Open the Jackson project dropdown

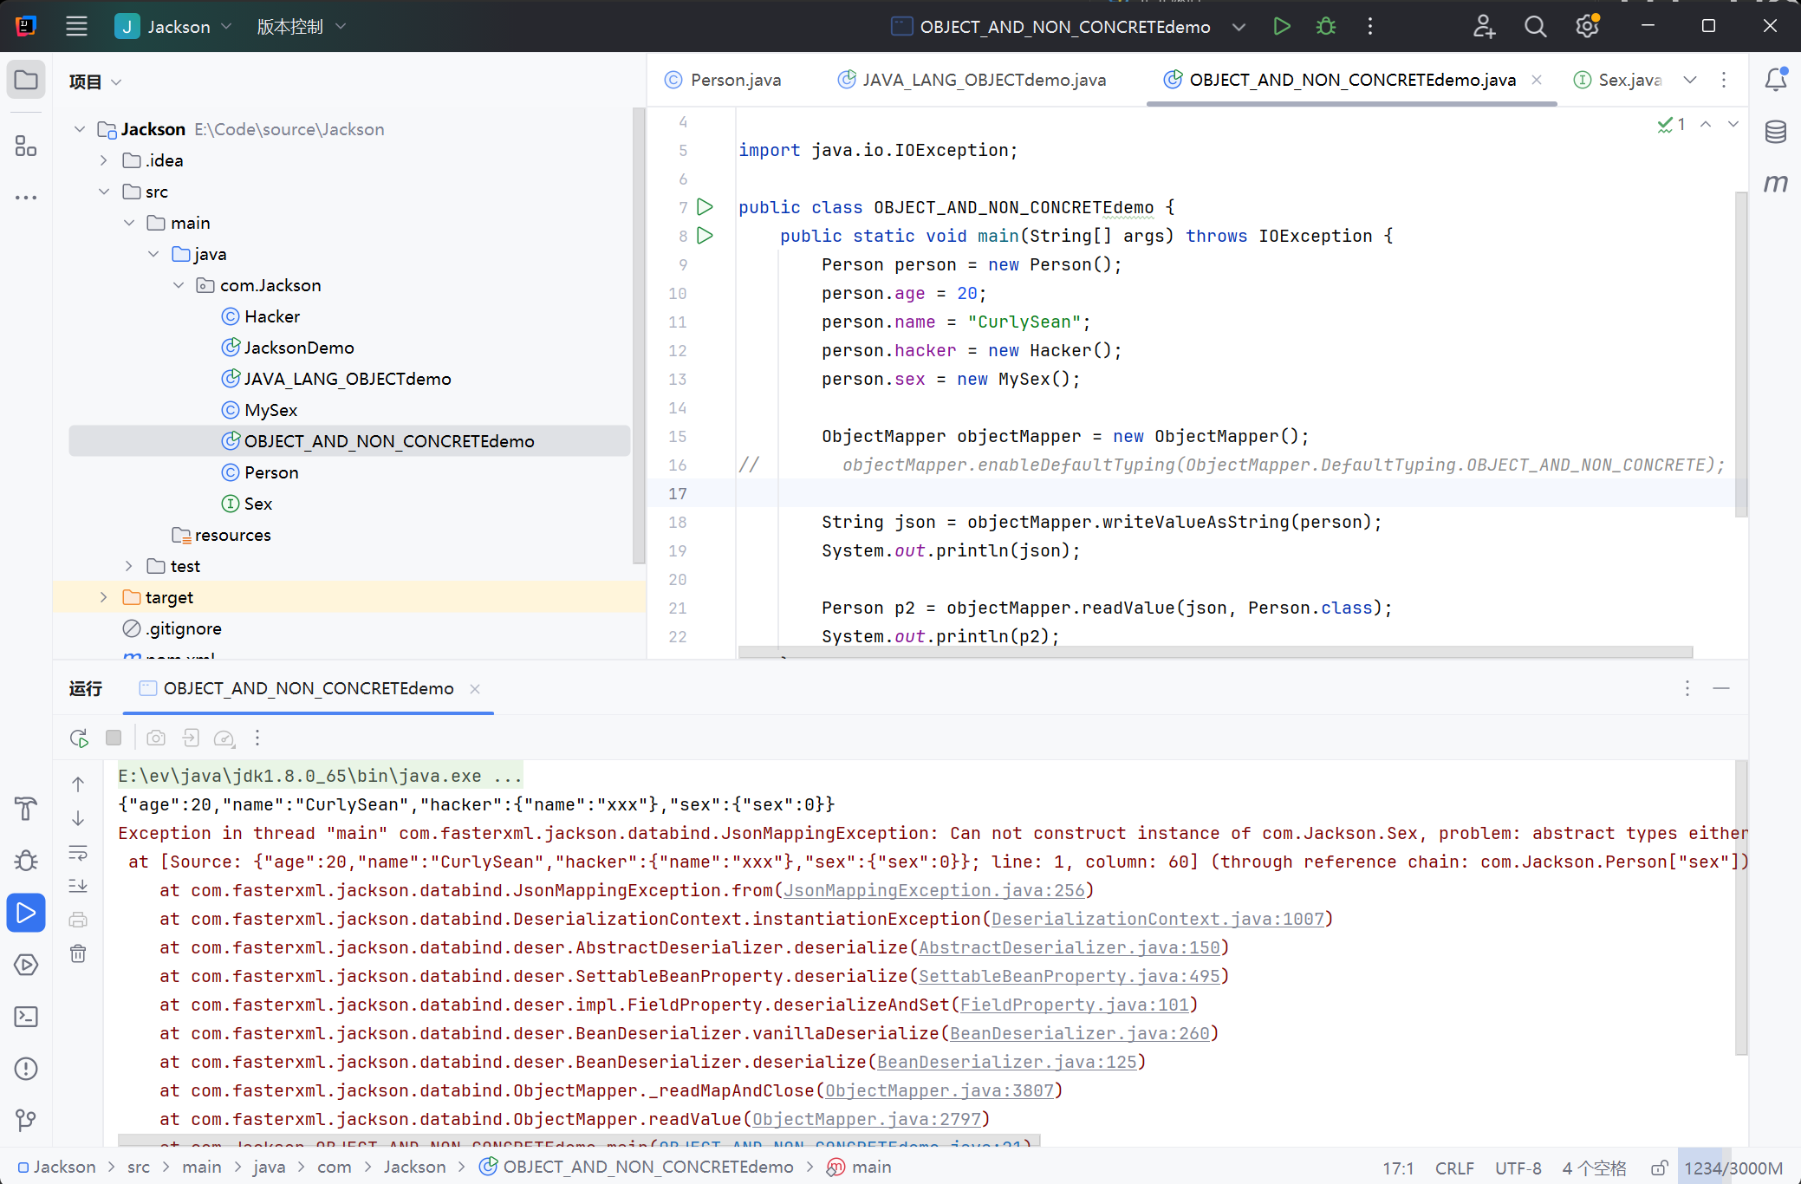point(173,26)
